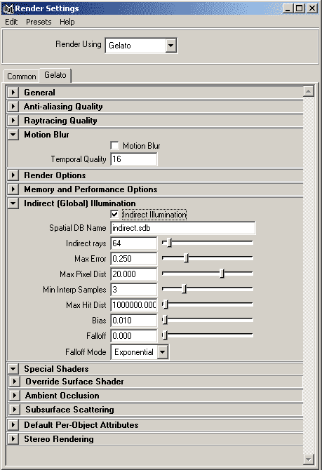Click the Max Error slider handle
The height and width of the screenshot is (470, 322).
(186, 257)
